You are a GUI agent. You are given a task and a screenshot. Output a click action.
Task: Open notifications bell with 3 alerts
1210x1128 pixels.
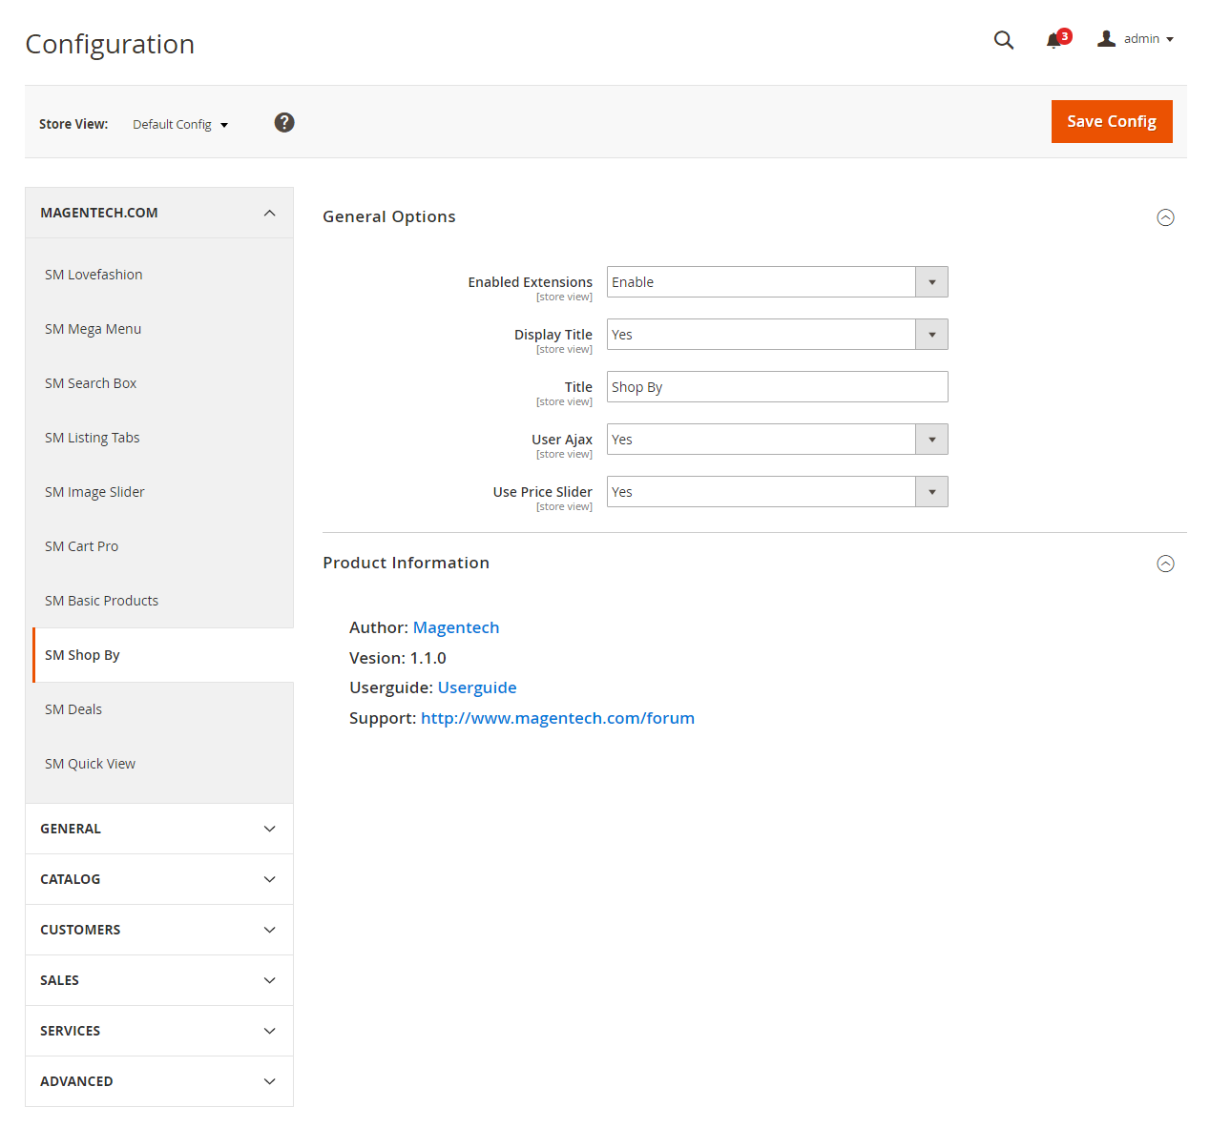[x=1057, y=39]
